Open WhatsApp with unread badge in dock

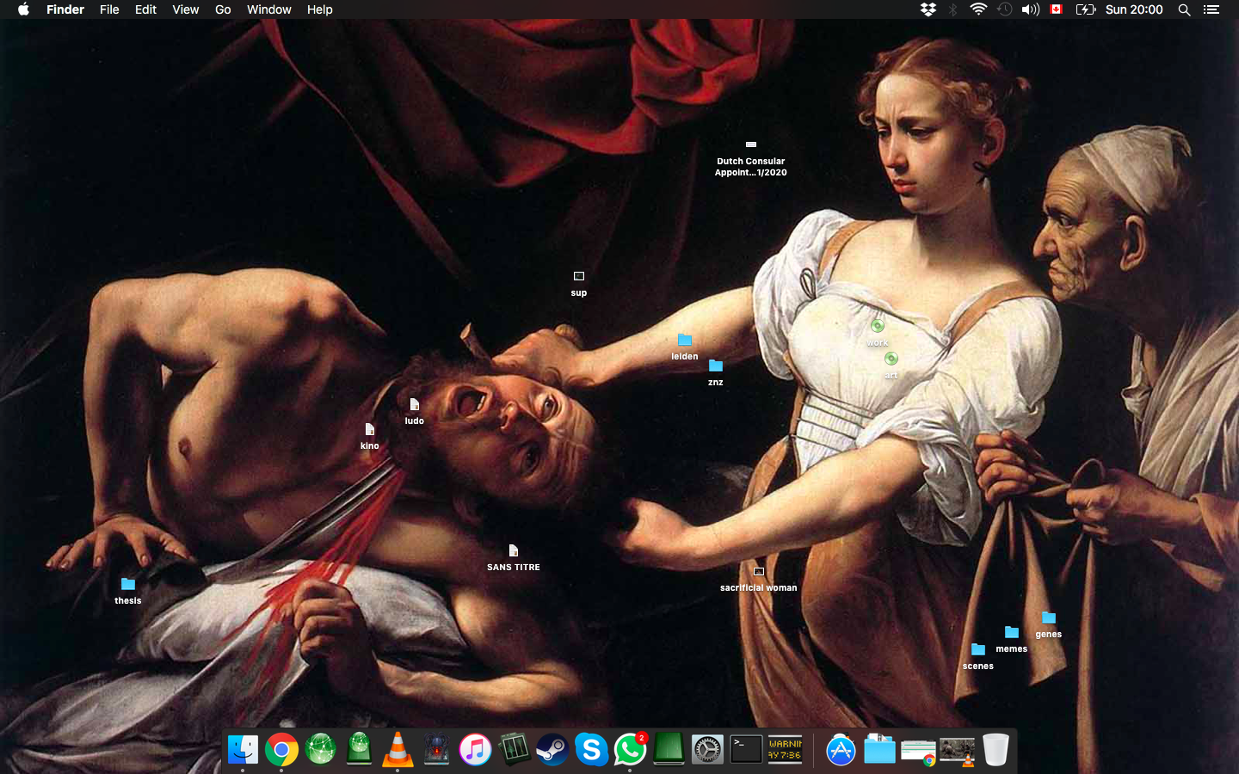(x=630, y=750)
